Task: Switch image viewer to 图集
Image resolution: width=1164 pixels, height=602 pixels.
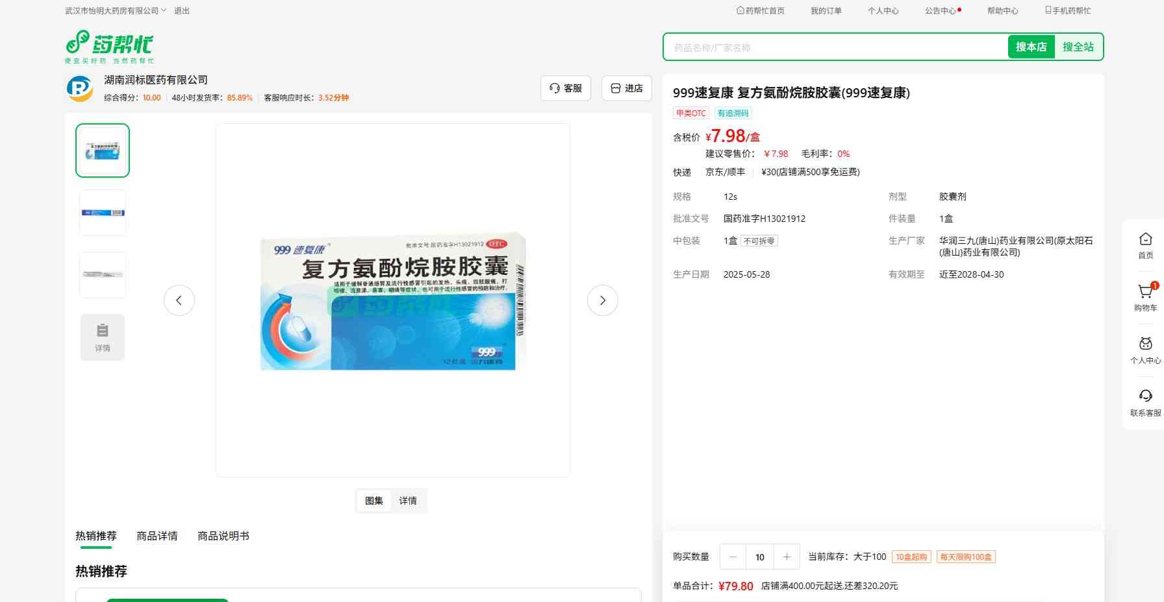Action: tap(374, 501)
